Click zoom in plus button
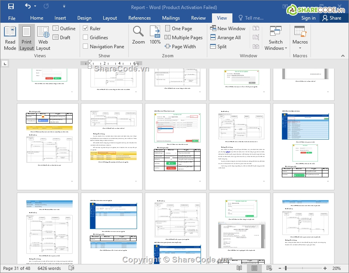Image resolution: width=349 pixels, height=273 pixels. point(325,268)
